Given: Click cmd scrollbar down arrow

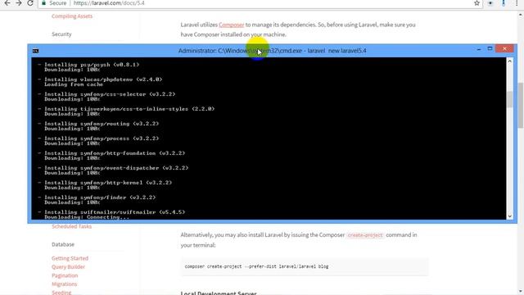Looking at the screenshot, I should pos(509,216).
